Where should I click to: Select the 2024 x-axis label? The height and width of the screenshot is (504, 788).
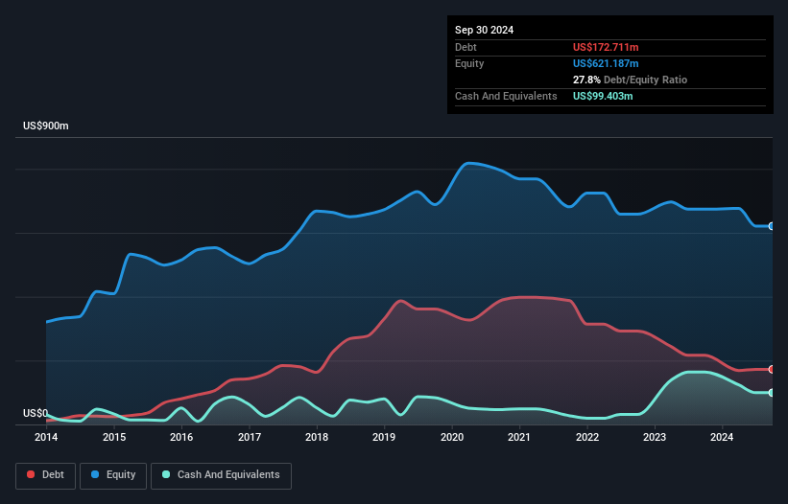click(722, 437)
